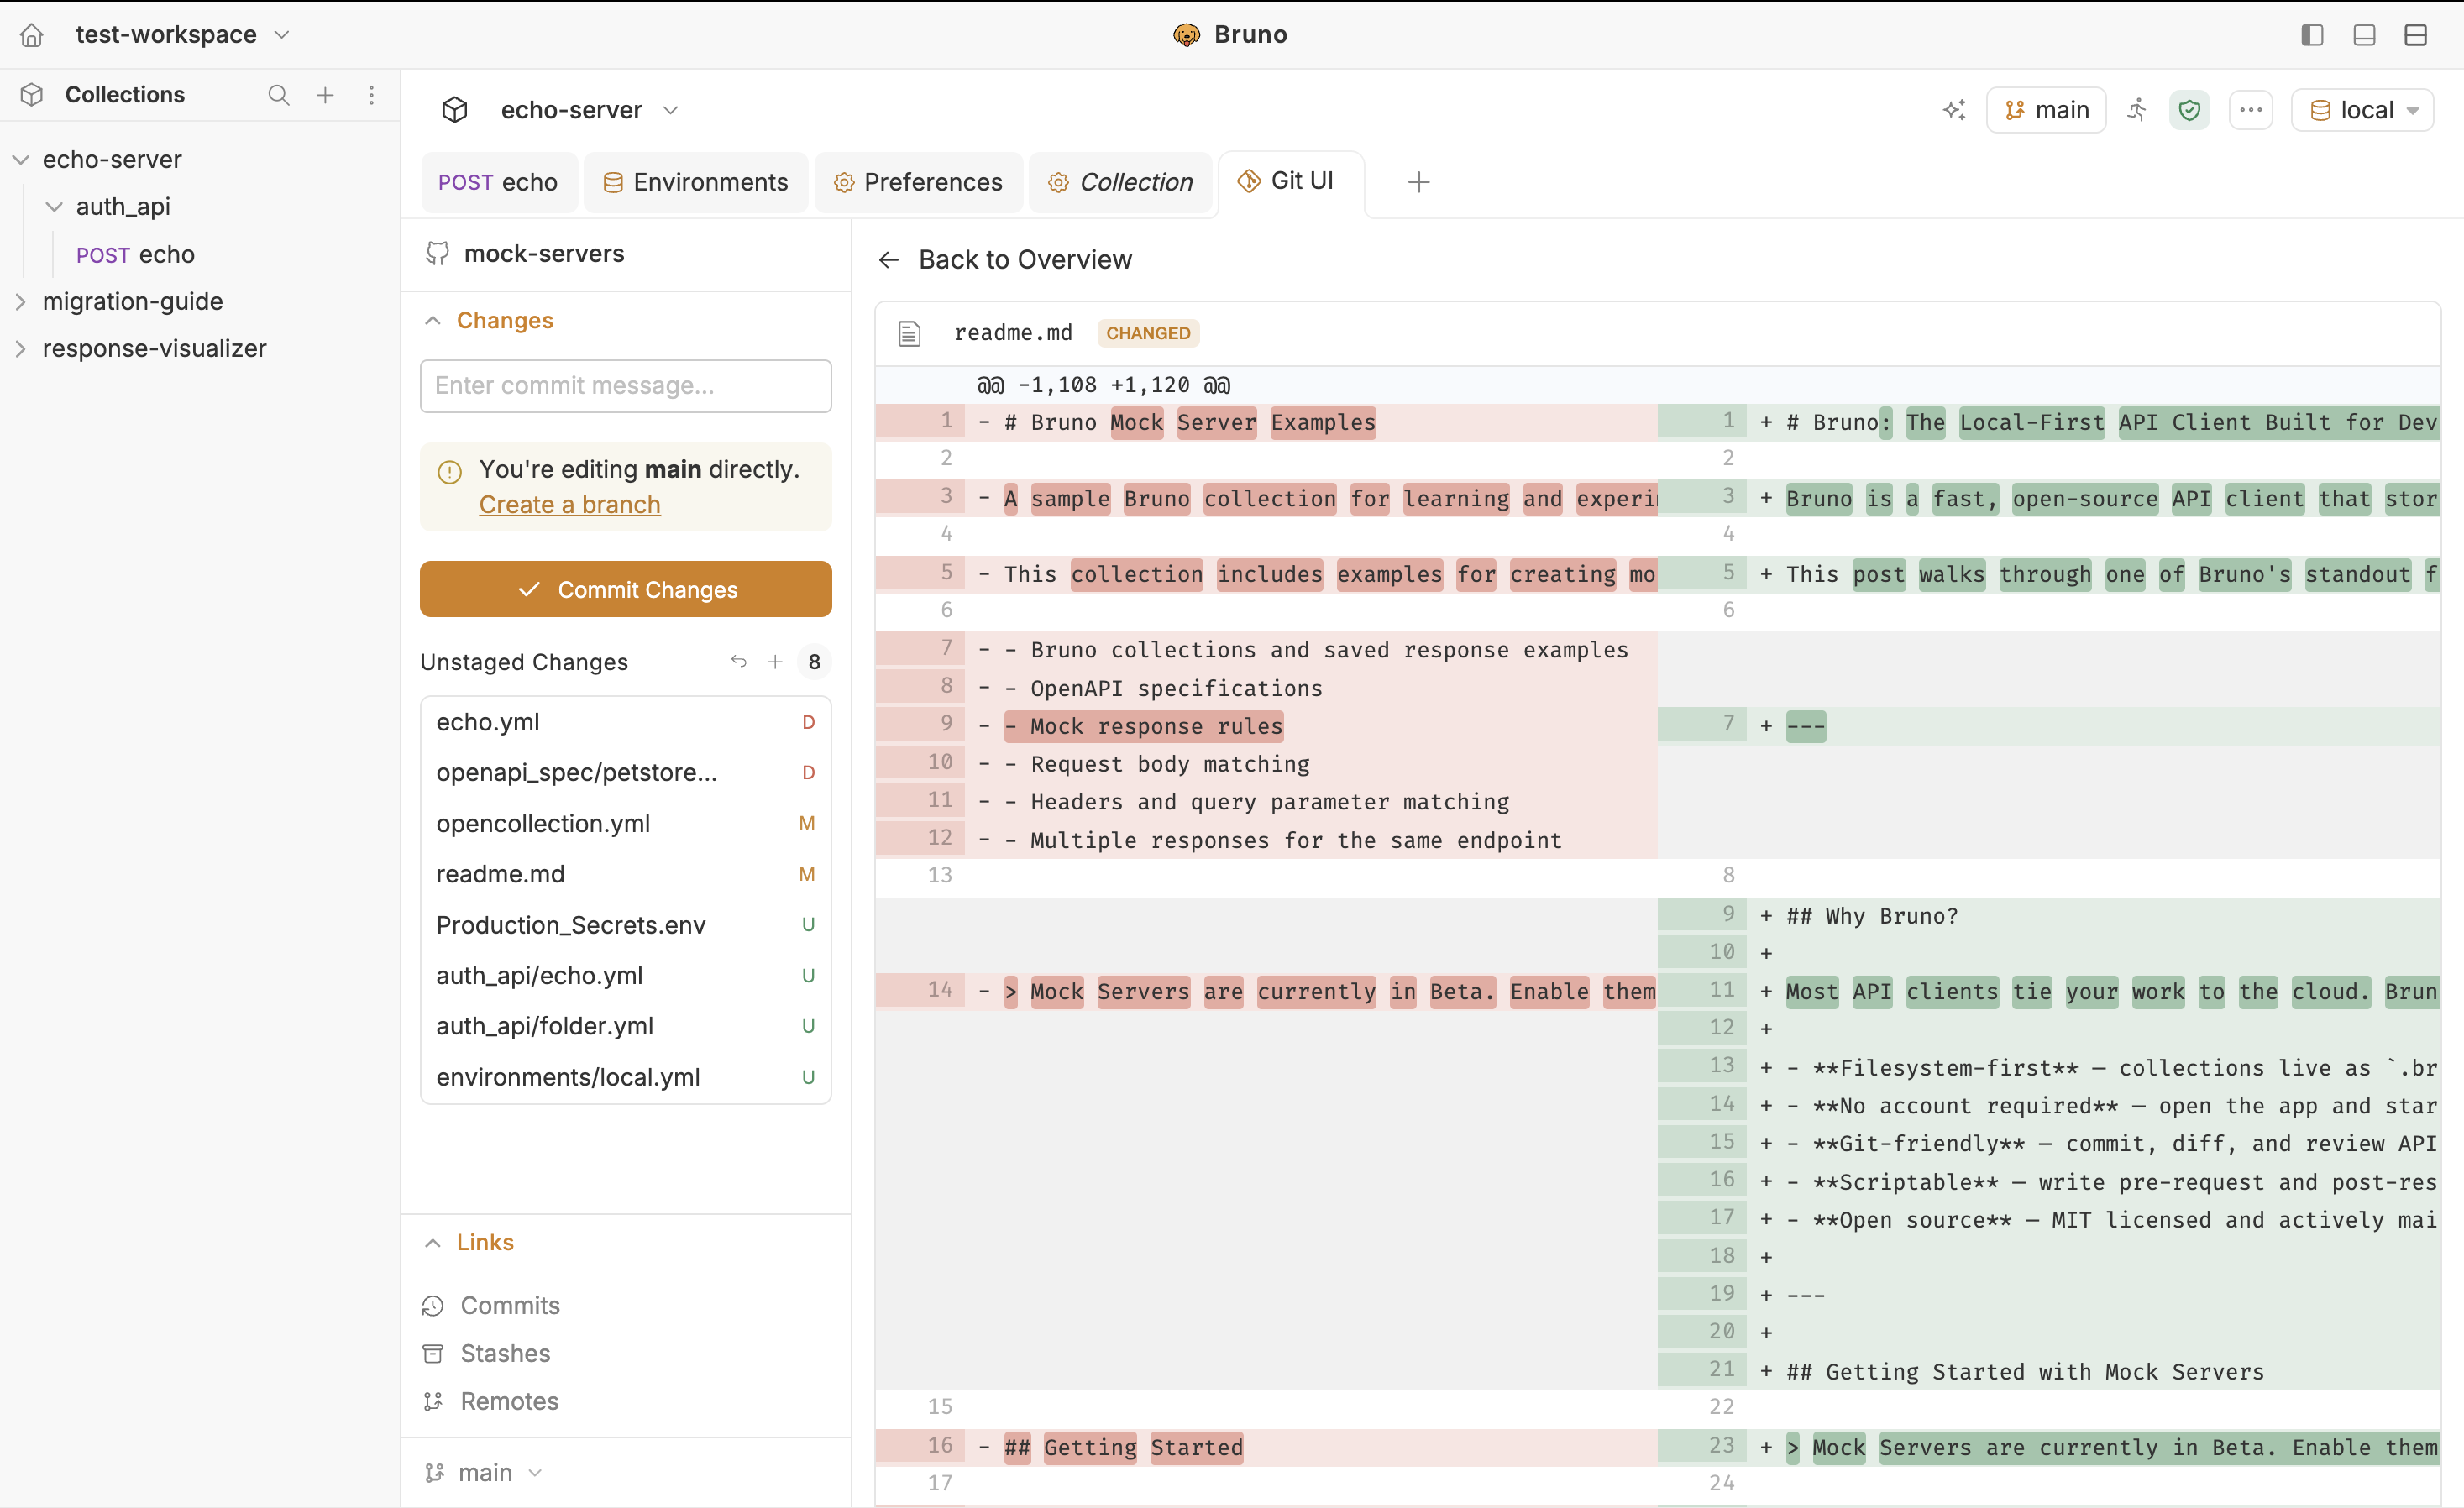The width and height of the screenshot is (2464, 1508).
Task: Select auth_api/echo.yml in unstaged changes
Action: (626, 976)
